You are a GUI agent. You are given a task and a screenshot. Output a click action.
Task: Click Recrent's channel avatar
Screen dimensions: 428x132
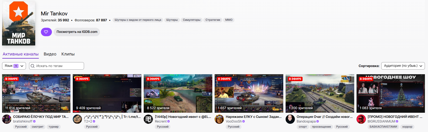[x=148, y=119]
